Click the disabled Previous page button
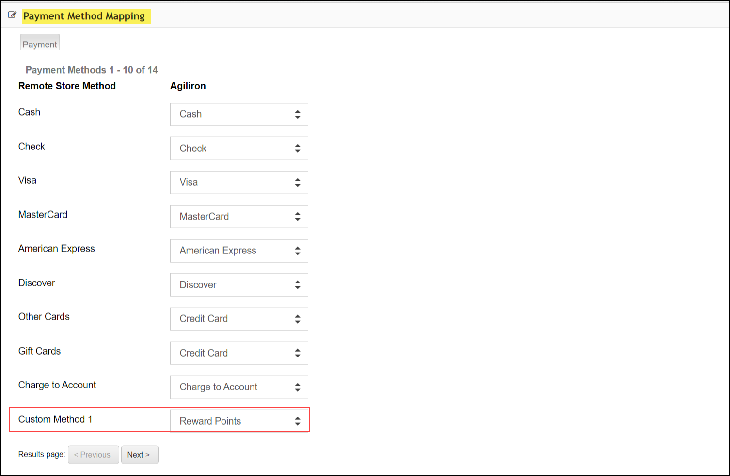The height and width of the screenshot is (476, 730). pos(94,455)
